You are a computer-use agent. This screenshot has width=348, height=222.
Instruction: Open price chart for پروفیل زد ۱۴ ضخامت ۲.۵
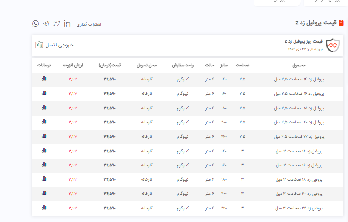(x=44, y=79)
